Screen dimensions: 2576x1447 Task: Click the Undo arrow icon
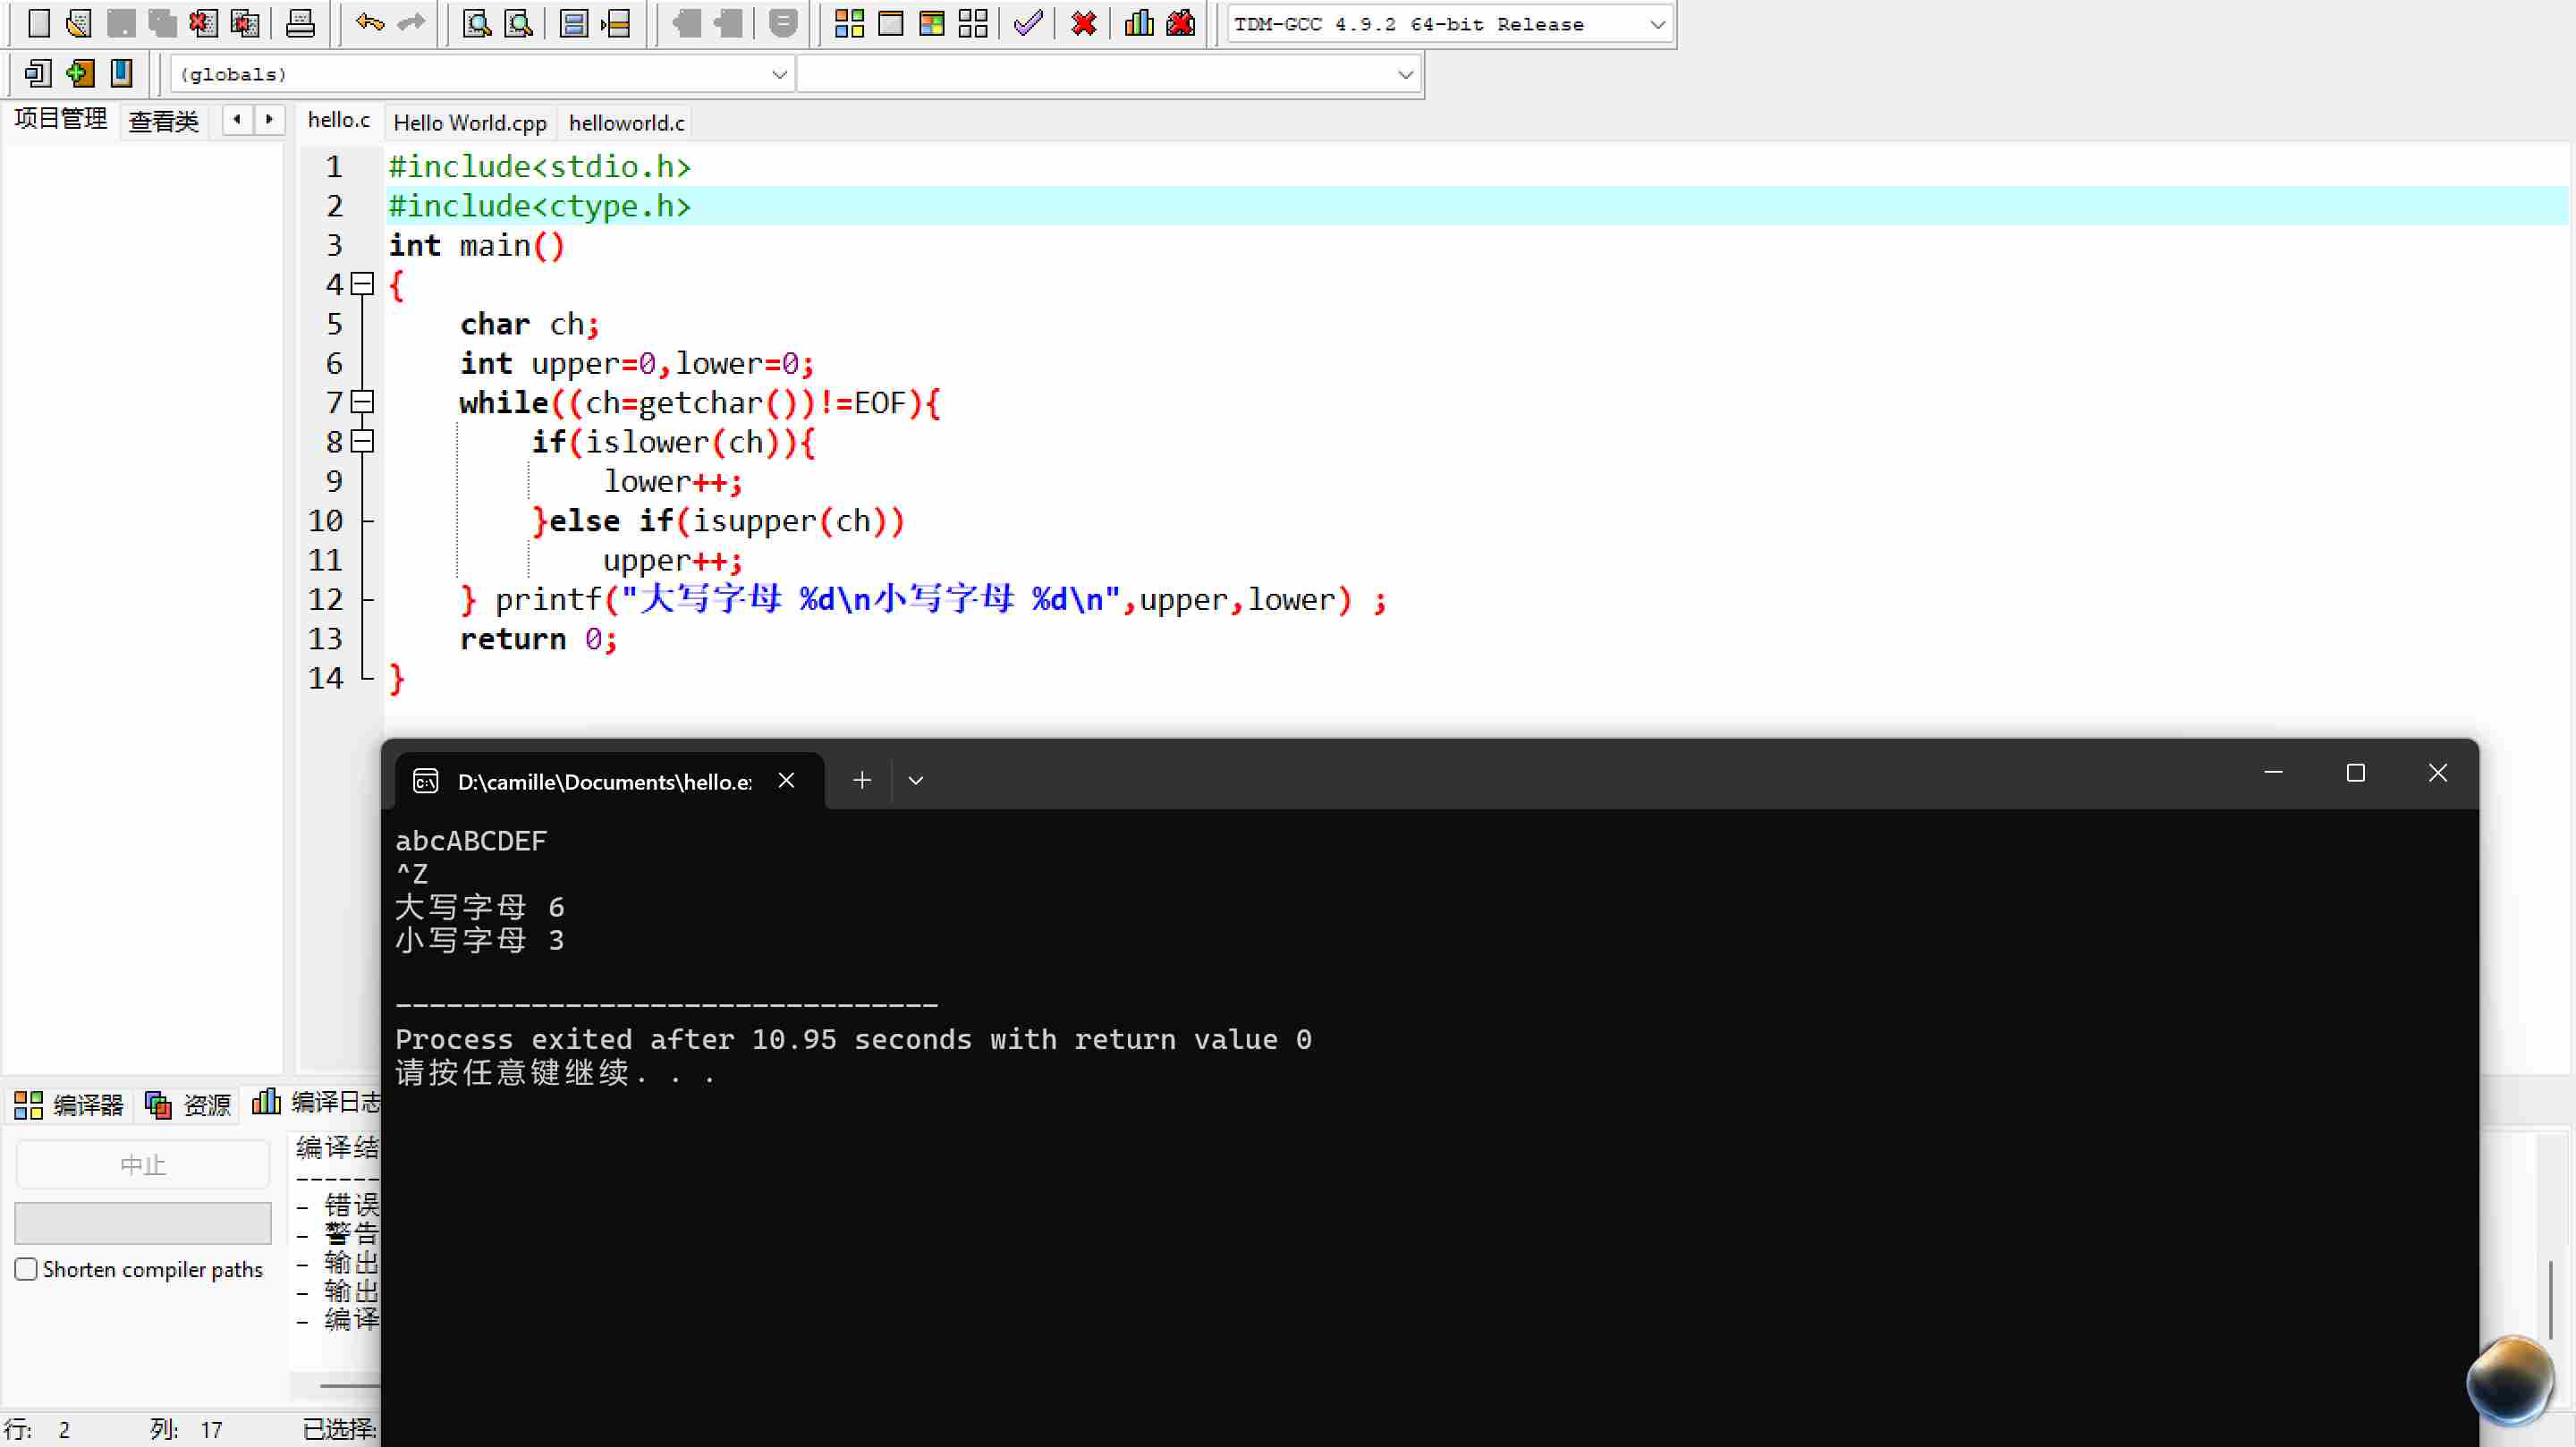369,23
